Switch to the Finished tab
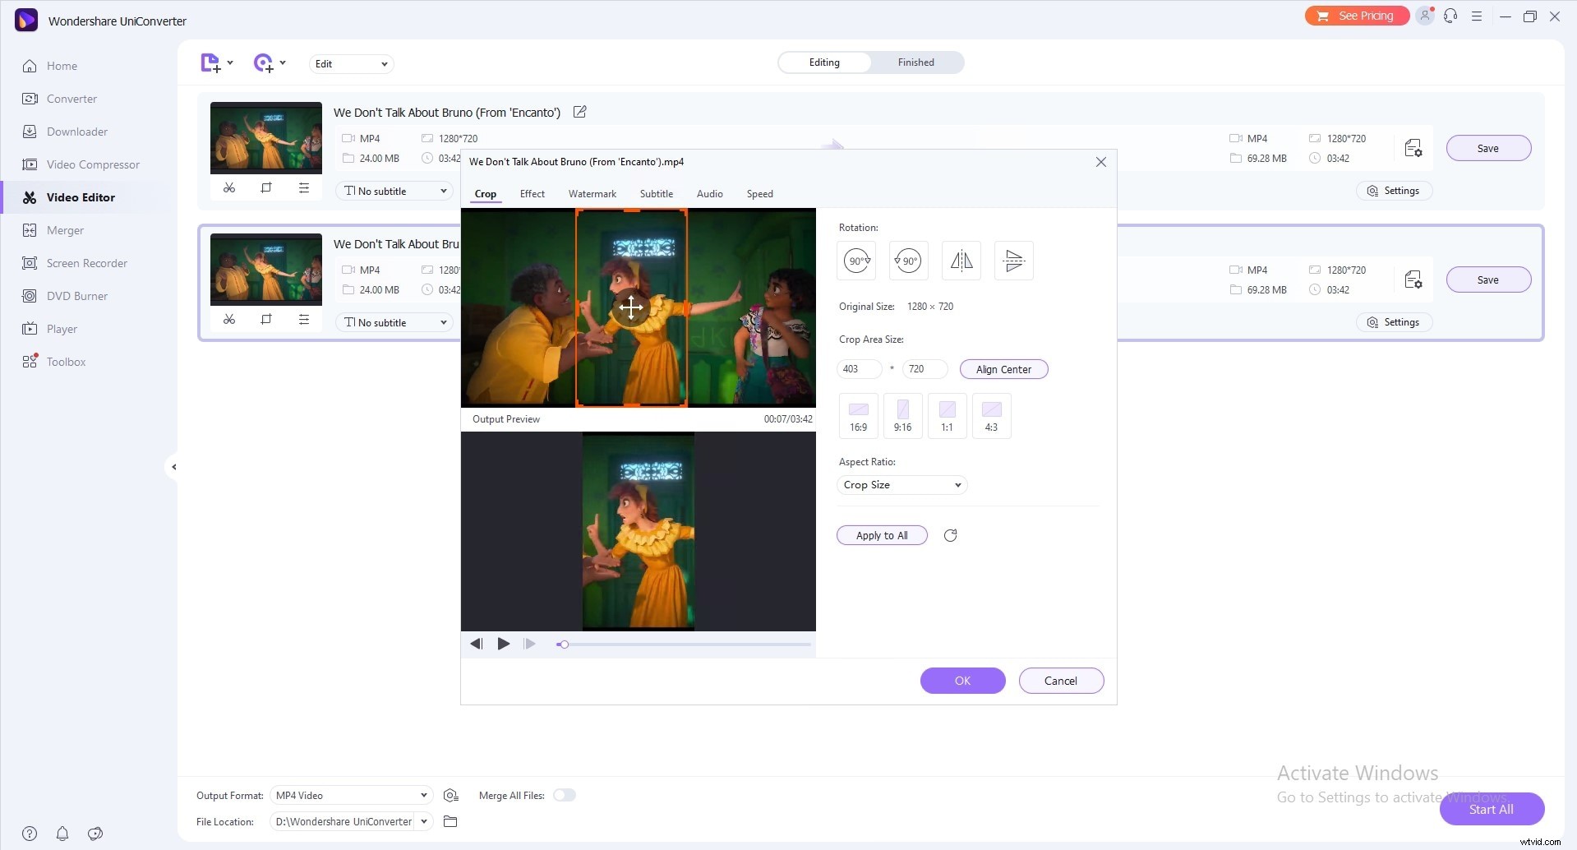Screen dimensions: 1577x850 click(915, 62)
